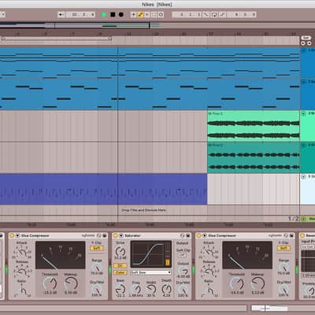
Task: Click the Arrangement Position field
Action: pyautogui.click(x=80, y=15)
